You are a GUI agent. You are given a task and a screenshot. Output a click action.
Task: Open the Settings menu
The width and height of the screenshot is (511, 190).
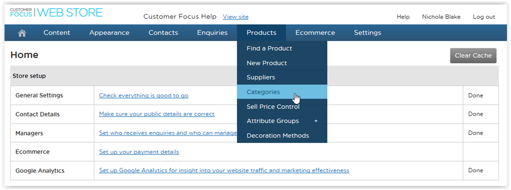(x=368, y=32)
